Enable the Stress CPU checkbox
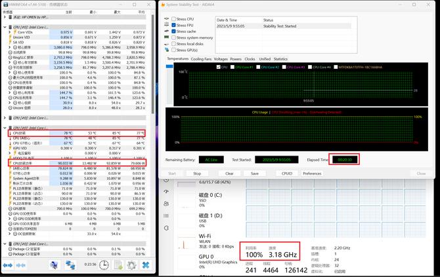The width and height of the screenshot is (440, 277). [x=173, y=18]
